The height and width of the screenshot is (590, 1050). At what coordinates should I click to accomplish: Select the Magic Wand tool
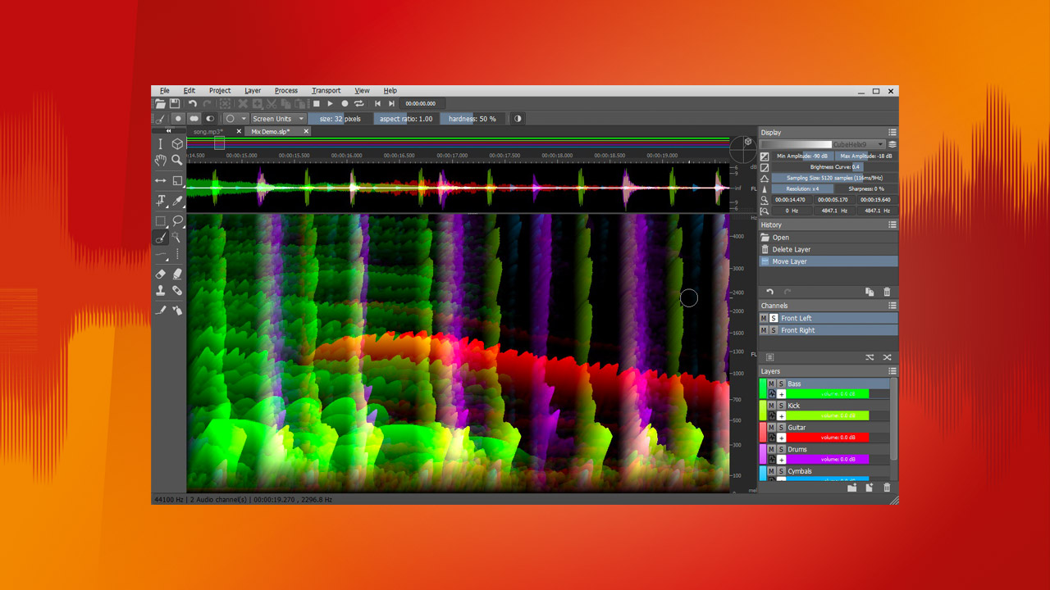[x=176, y=238]
